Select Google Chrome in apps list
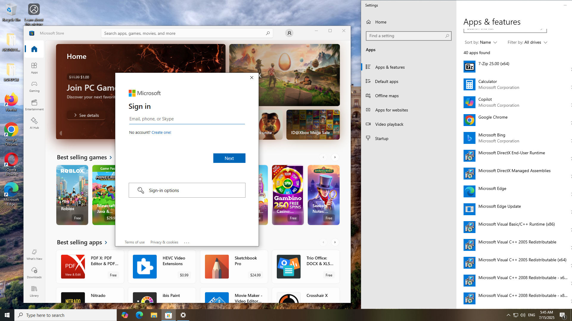Screen dimensions: 572x321 tap(518, 120)
